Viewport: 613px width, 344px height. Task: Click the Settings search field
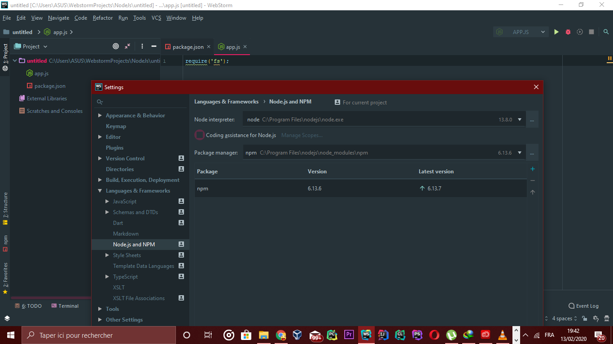coord(140,102)
